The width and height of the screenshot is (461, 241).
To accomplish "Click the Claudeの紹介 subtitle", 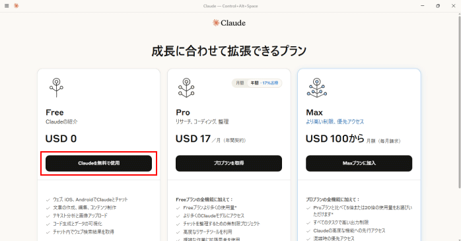I will click(x=61, y=121).
